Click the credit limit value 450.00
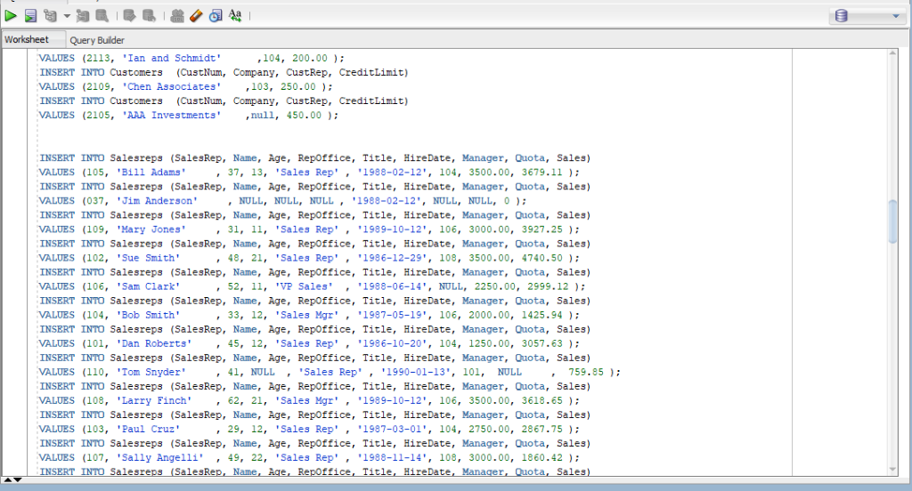The width and height of the screenshot is (912, 491). pyautogui.click(x=304, y=115)
